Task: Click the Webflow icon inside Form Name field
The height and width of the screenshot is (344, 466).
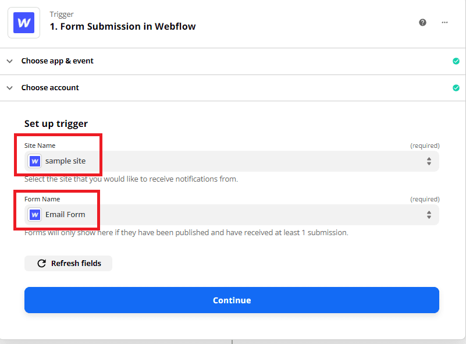Action: [x=34, y=214]
